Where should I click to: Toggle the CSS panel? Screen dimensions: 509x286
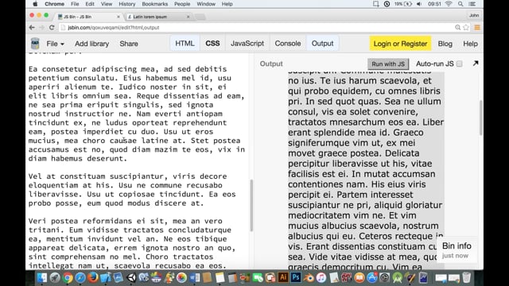212,44
